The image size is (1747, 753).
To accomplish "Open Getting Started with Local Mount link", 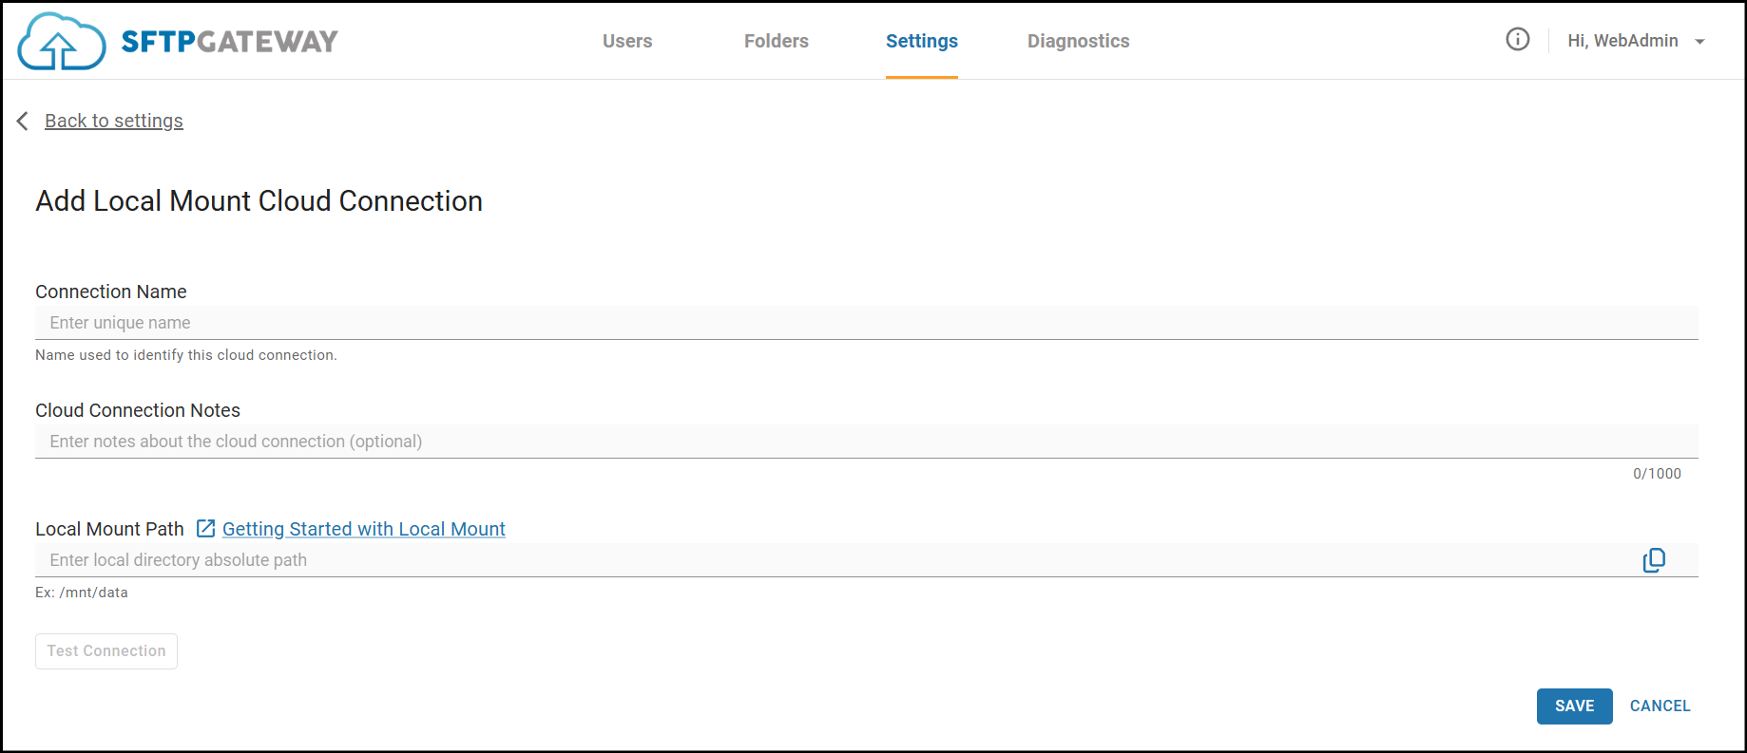I will tap(363, 529).
